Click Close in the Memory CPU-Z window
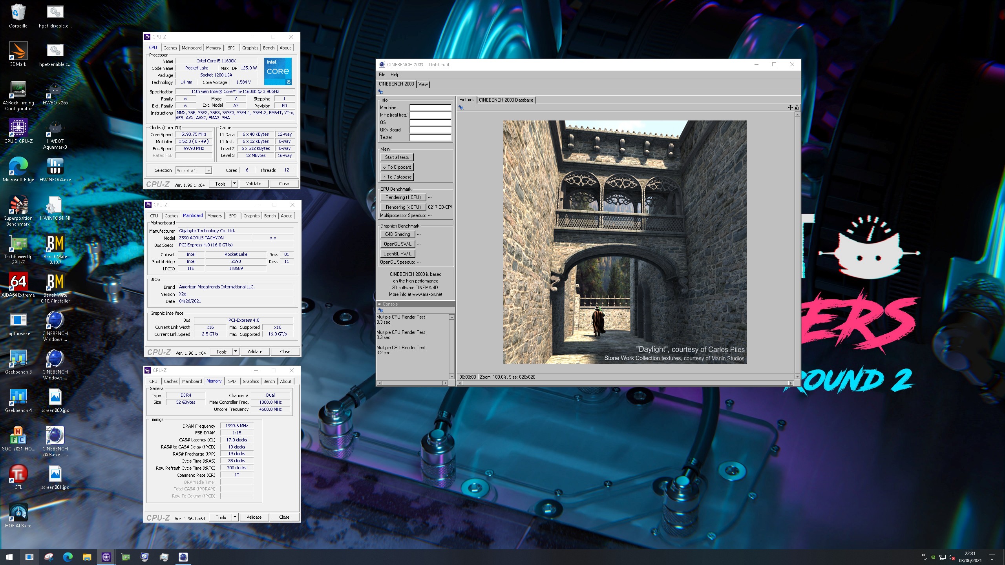This screenshot has width=1005, height=565. [284, 517]
